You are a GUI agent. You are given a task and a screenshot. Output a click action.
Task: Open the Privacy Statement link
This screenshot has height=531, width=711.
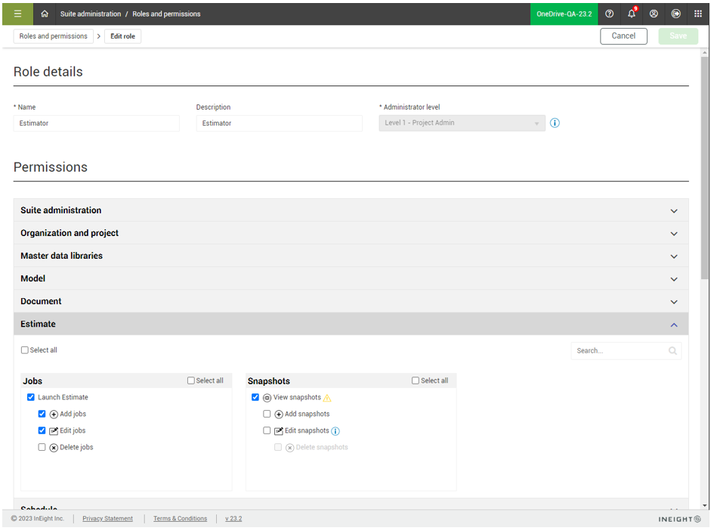pyautogui.click(x=107, y=518)
